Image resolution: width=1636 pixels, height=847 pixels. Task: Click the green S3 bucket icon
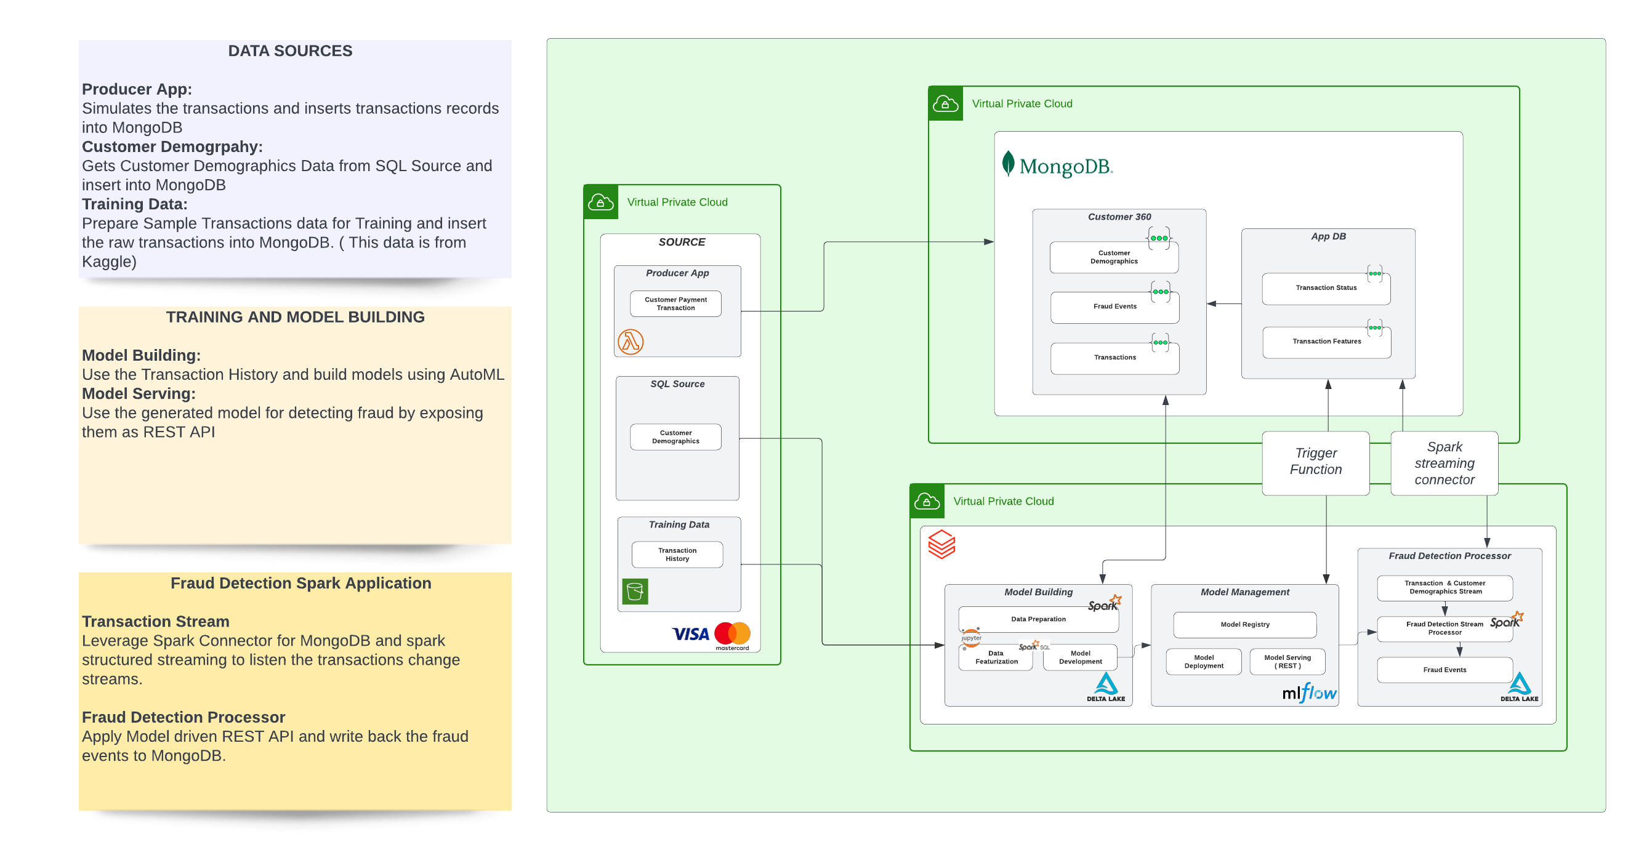(634, 591)
